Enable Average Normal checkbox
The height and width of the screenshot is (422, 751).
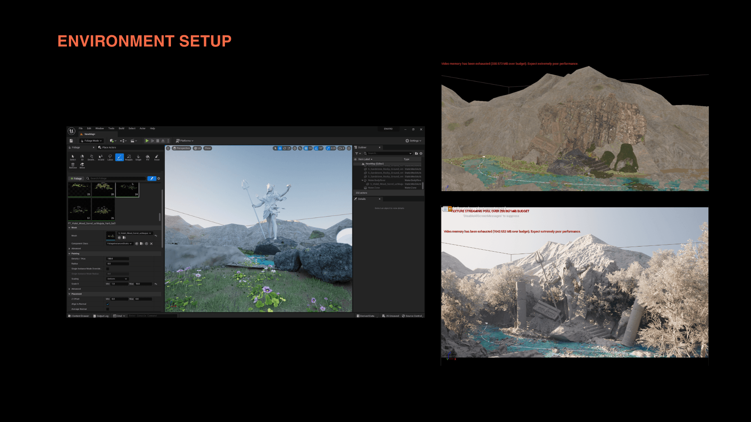coord(108,309)
